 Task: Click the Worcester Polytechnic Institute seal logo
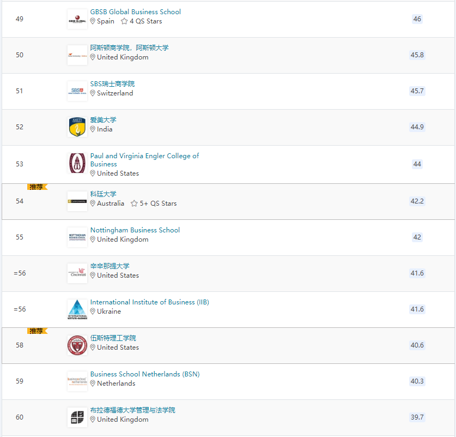(x=77, y=345)
